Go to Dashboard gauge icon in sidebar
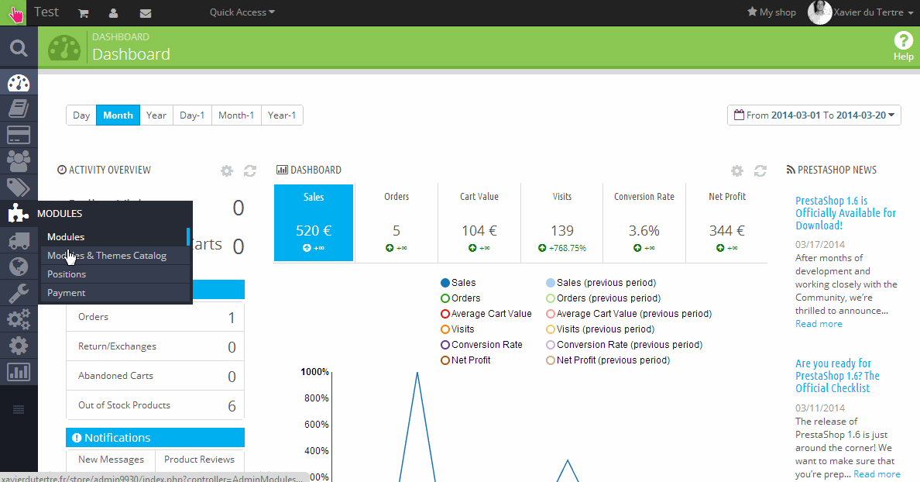The width and height of the screenshot is (920, 482). (x=19, y=83)
